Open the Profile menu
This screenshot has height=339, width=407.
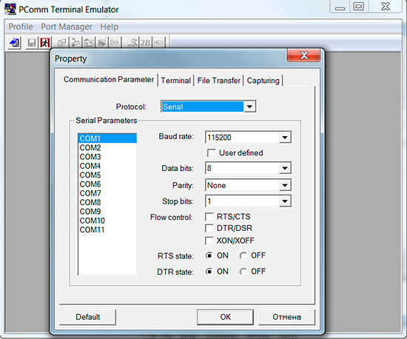point(21,27)
